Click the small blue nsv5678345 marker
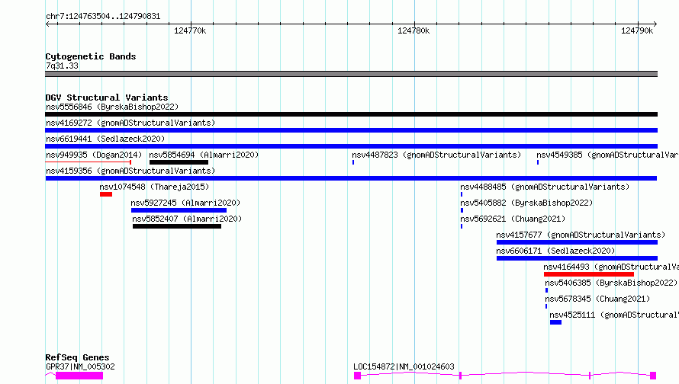The image size is (679, 384). (x=546, y=306)
